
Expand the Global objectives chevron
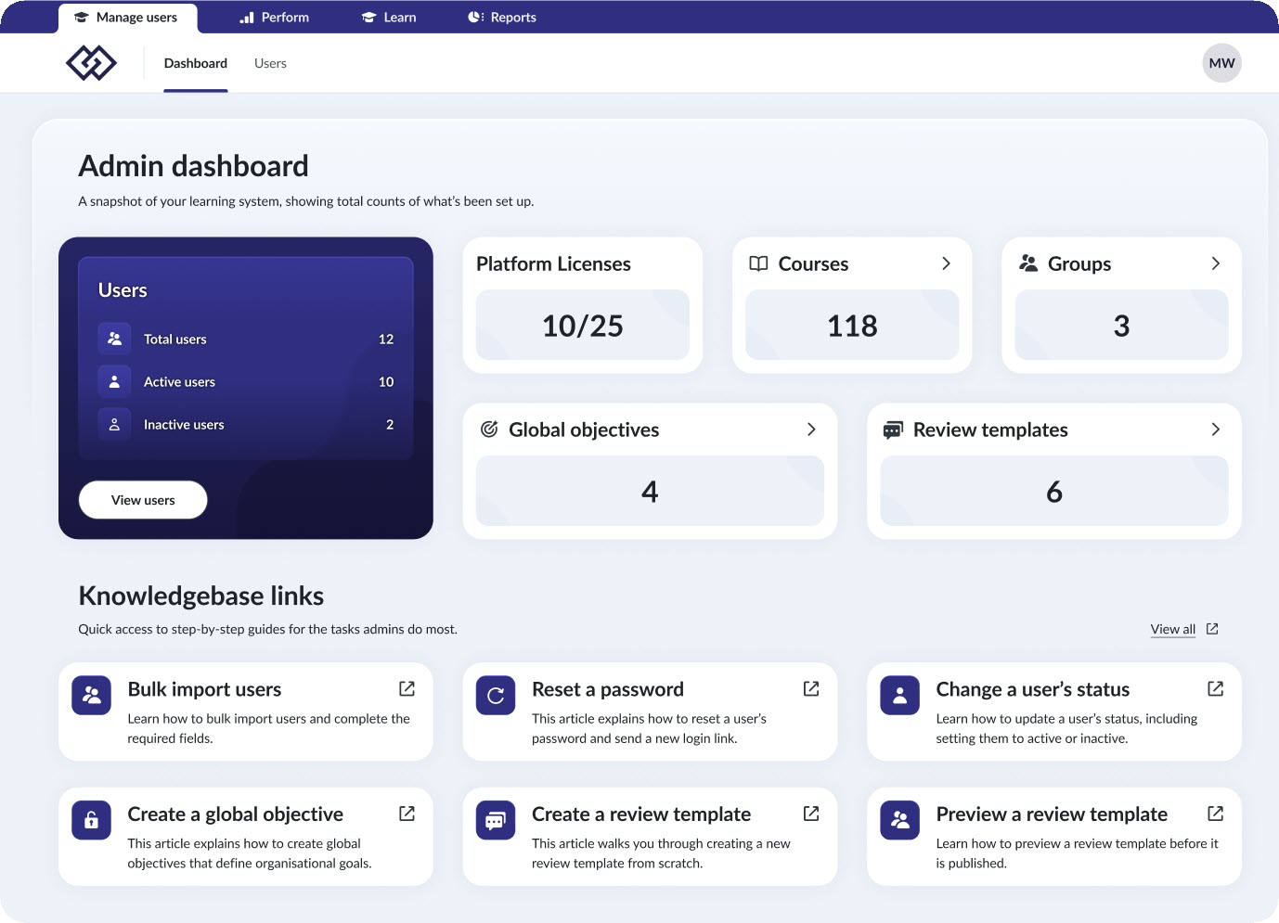[811, 429]
